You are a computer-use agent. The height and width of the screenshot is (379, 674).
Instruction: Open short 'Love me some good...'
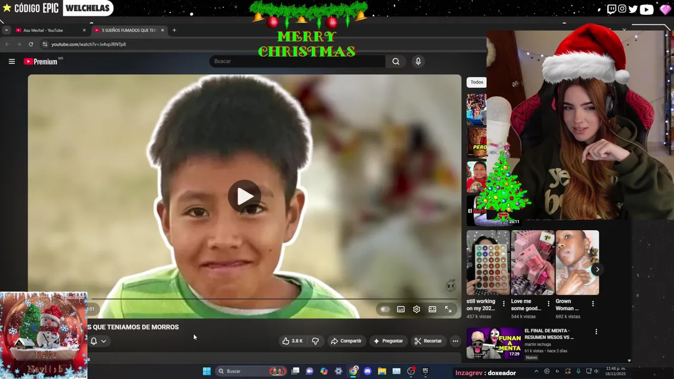pyautogui.click(x=532, y=262)
